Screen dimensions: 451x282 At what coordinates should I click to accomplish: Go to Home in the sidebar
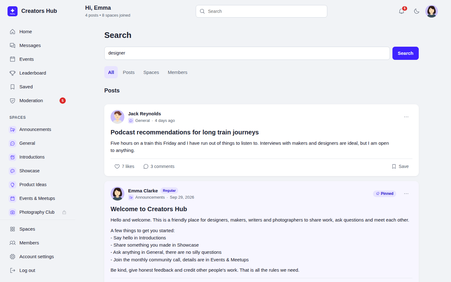pos(38,32)
